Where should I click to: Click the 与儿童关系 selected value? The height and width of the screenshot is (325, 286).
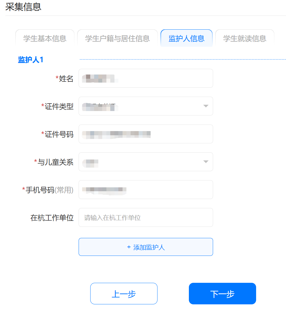91,163
